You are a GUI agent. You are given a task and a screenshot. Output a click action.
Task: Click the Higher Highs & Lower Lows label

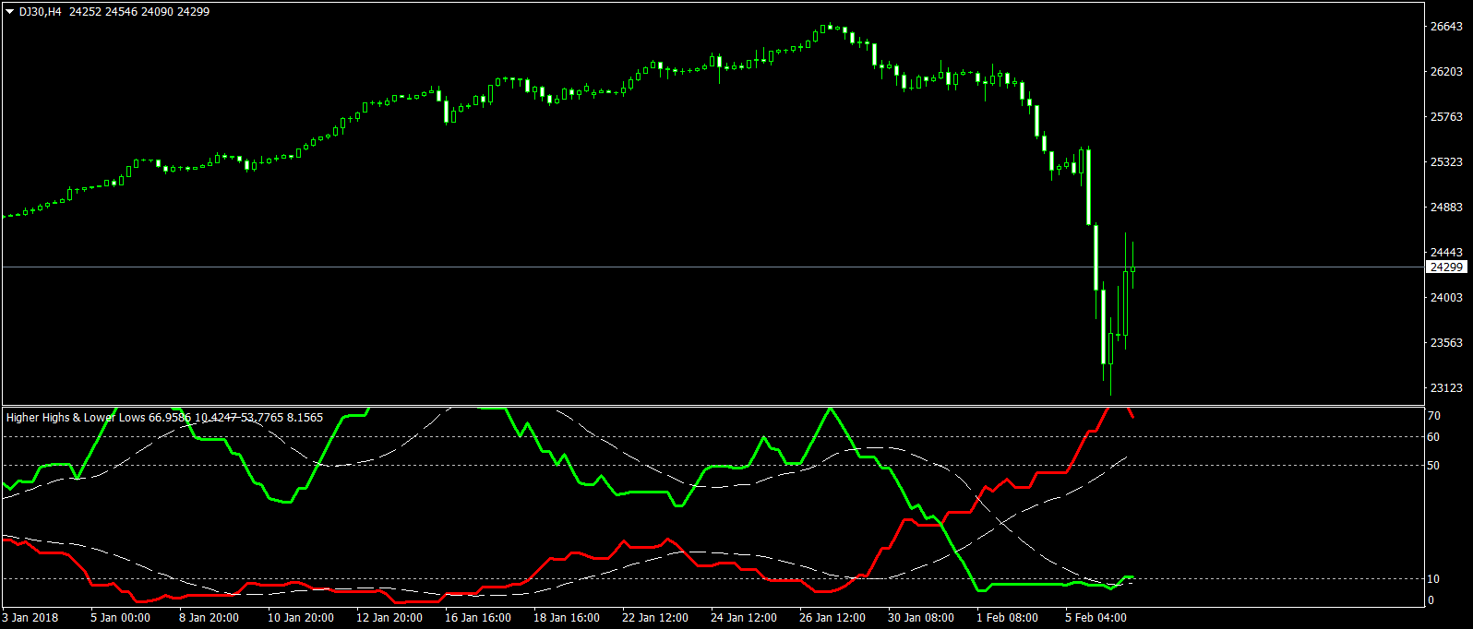pyautogui.click(x=76, y=418)
